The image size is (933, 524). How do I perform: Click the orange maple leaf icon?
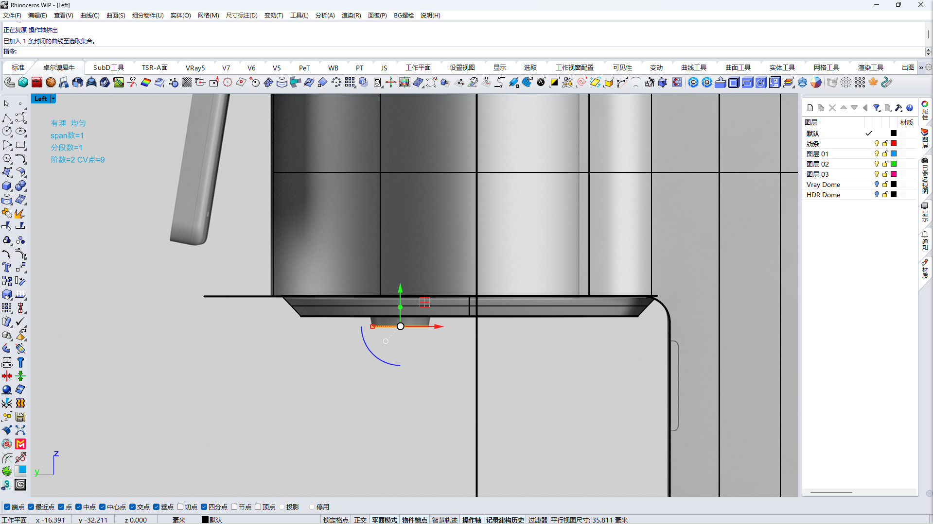point(873,83)
